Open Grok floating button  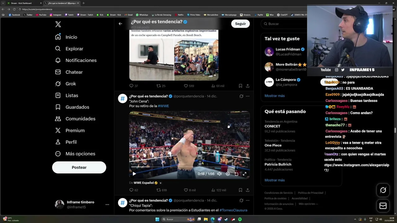383,190
